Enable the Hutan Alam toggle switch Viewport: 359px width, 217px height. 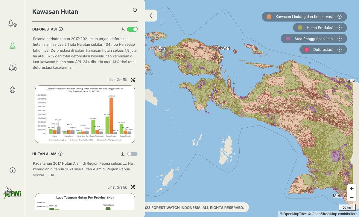[132, 154]
